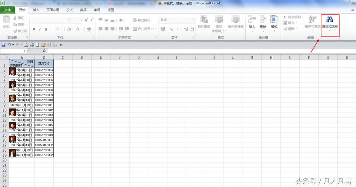
Task: Toggle Underline formatting button
Action: coord(46,29)
